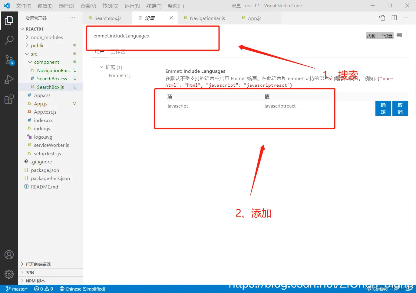Switch to the SearchBox.js editor tab
416x293 pixels.
click(x=107, y=18)
